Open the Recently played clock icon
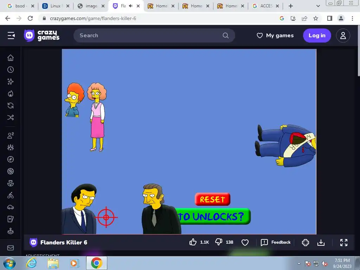The image size is (360, 270). (11, 70)
